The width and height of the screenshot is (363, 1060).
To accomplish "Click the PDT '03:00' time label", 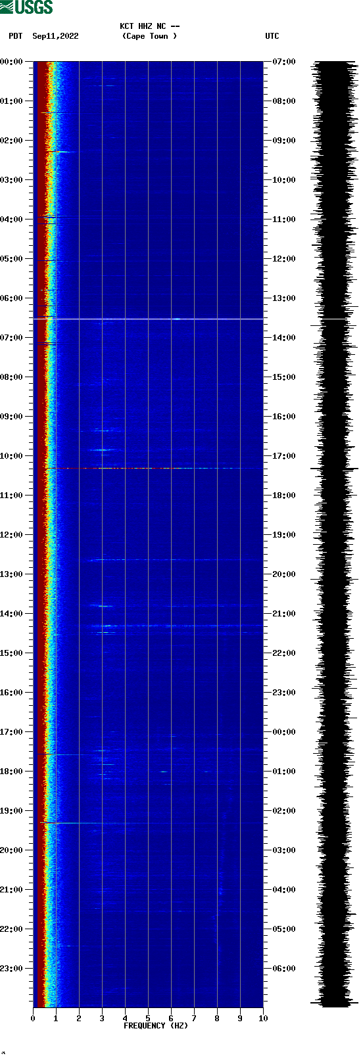I will pos(12,180).
